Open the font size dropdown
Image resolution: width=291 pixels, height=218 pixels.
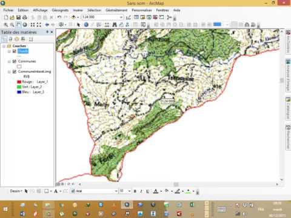129,191
